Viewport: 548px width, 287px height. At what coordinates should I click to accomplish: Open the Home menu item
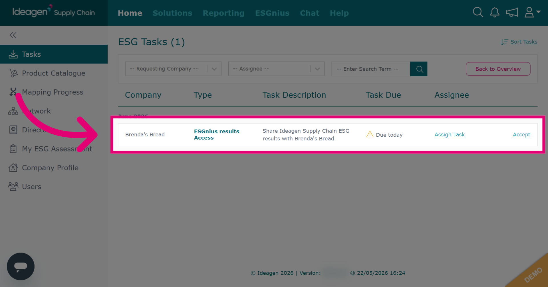pyautogui.click(x=130, y=13)
